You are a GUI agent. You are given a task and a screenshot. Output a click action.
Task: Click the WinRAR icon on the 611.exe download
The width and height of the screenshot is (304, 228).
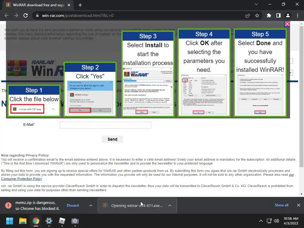[x=105, y=205]
